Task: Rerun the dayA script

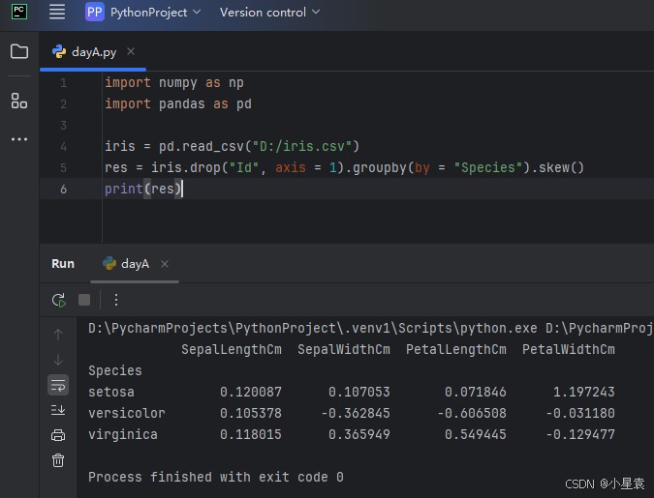Action: click(x=58, y=300)
